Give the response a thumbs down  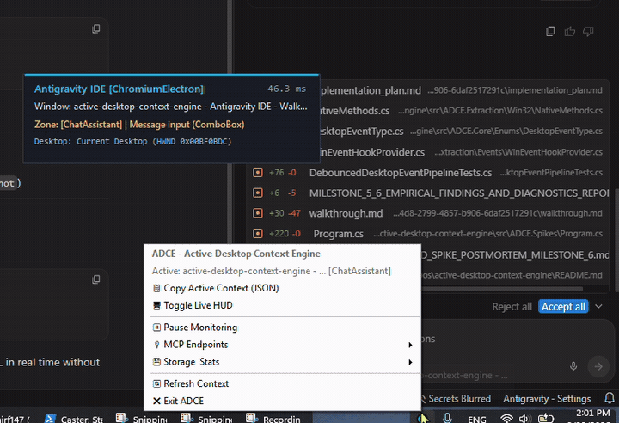coord(588,31)
